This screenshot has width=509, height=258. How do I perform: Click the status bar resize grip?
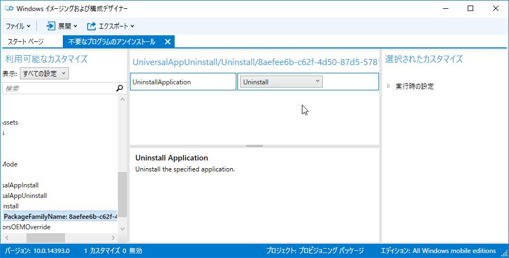tap(505, 254)
